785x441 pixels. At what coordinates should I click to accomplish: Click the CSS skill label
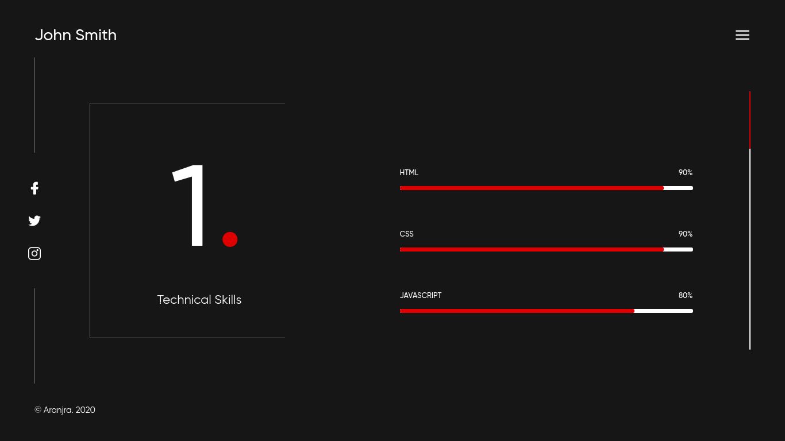[406, 234]
